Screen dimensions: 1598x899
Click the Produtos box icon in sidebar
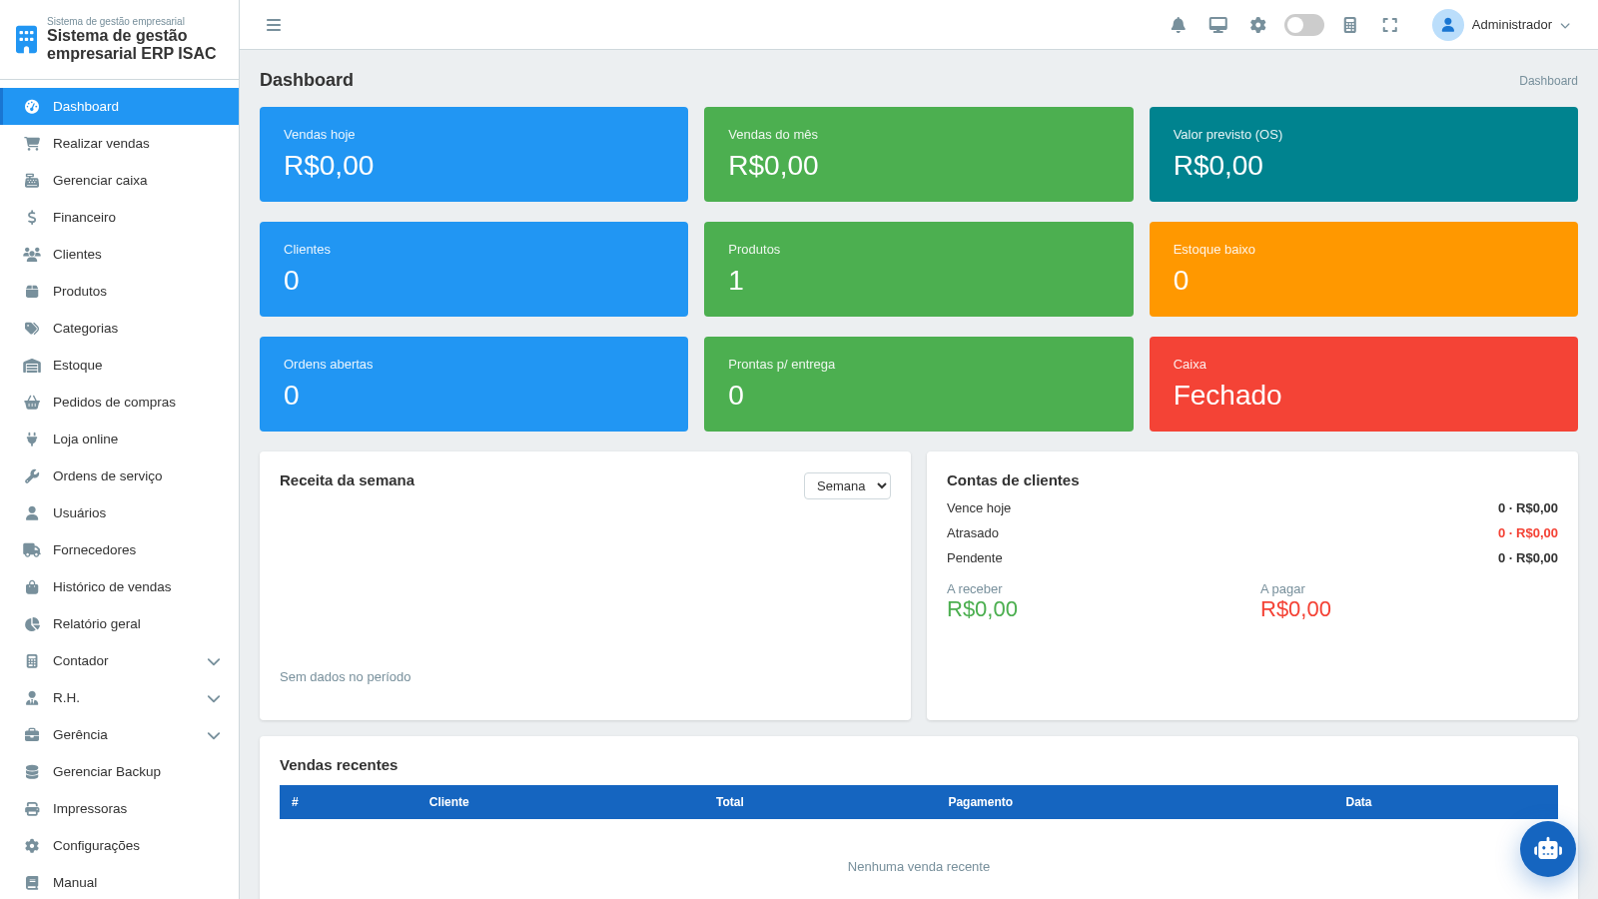[32, 291]
